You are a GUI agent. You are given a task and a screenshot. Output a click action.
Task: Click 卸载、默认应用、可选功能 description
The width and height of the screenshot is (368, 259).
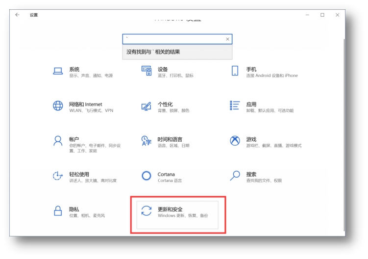pos(270,110)
